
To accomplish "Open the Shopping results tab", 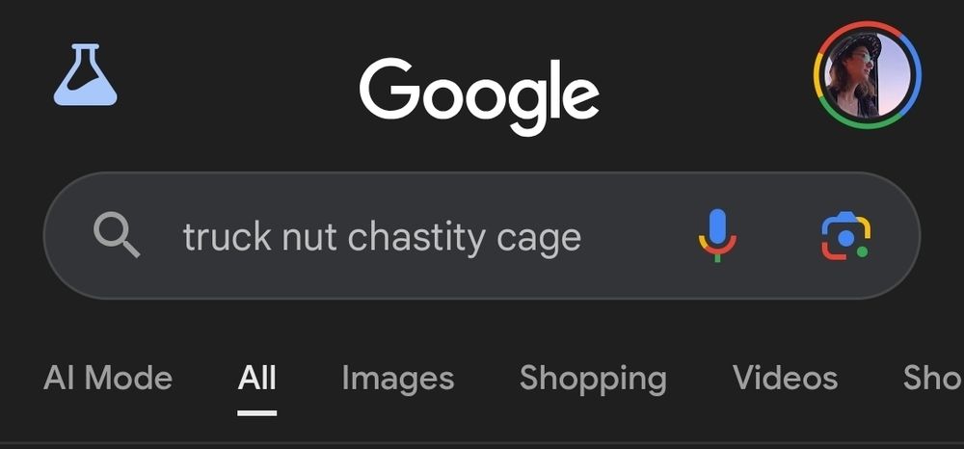I will coord(593,379).
